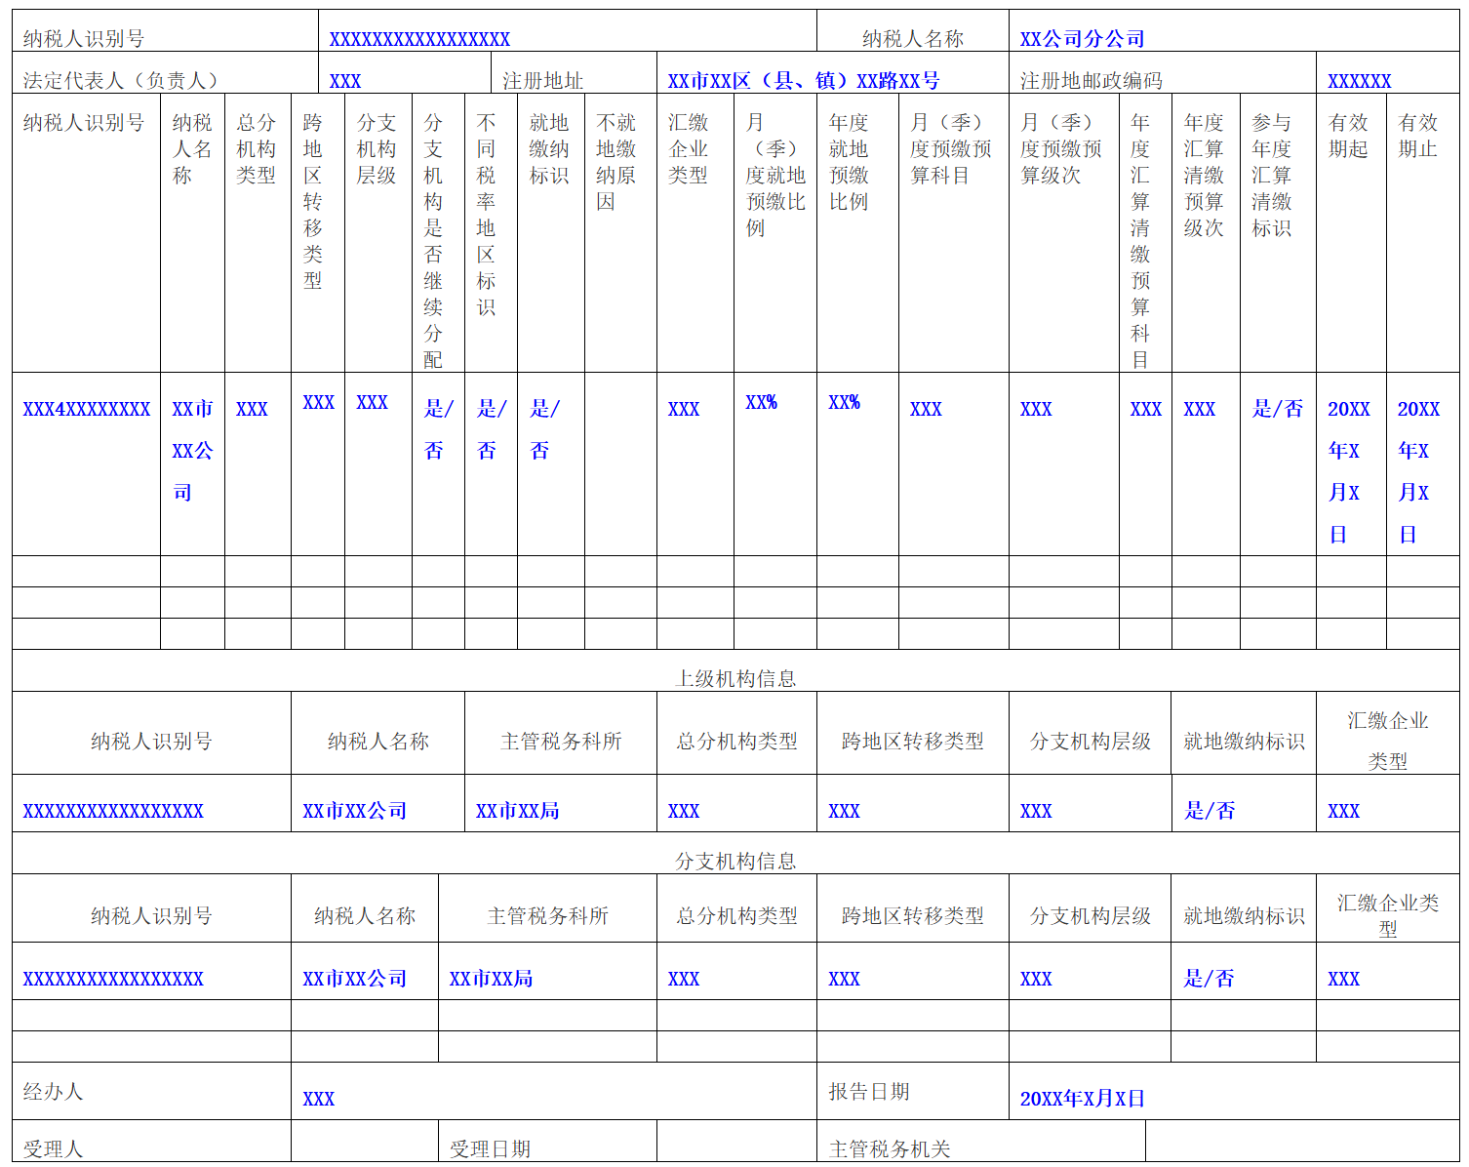Click the 跨地区转移类型 vertical column header
Image resolution: width=1469 pixels, height=1167 pixels.
click(312, 202)
